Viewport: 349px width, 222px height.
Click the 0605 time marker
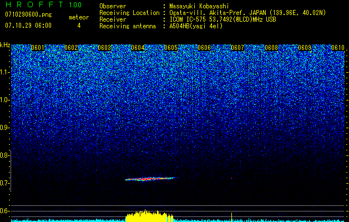pos(171,48)
